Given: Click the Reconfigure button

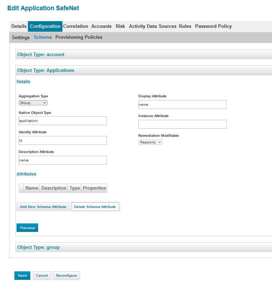Looking at the screenshot, I should pos(66,276).
